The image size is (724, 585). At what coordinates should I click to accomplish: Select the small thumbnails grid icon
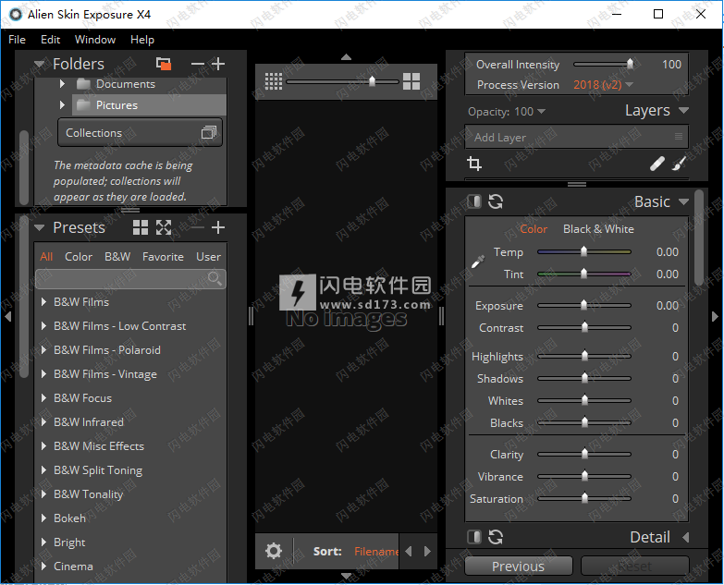(274, 81)
